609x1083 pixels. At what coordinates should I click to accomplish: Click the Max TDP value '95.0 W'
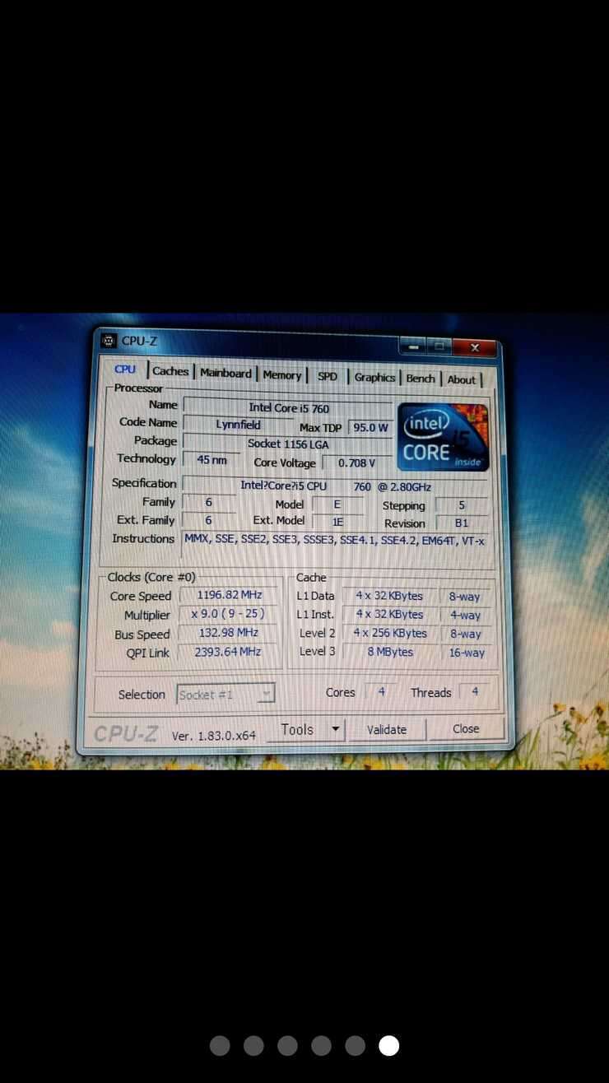tap(370, 428)
